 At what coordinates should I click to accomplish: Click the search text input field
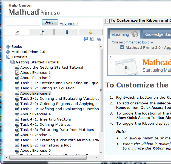point(23,23)
